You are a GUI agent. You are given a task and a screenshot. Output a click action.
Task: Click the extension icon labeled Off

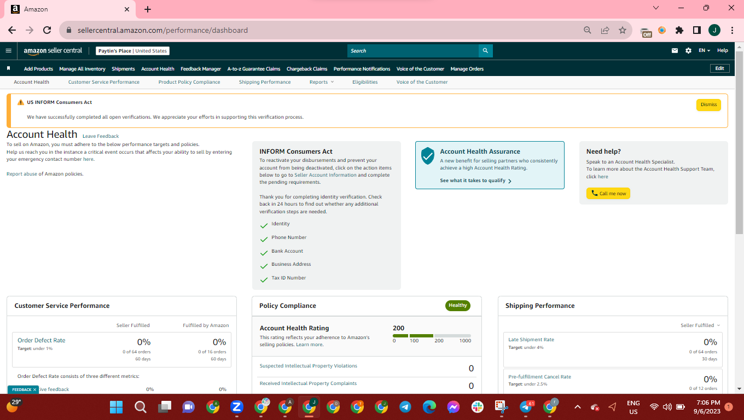pyautogui.click(x=646, y=31)
